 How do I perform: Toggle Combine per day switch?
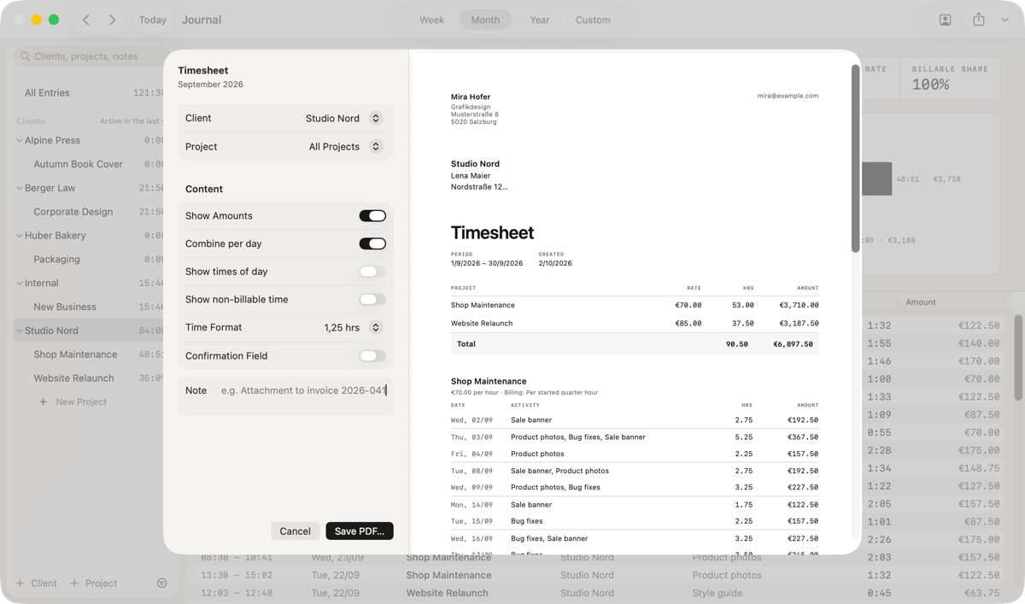pos(372,243)
